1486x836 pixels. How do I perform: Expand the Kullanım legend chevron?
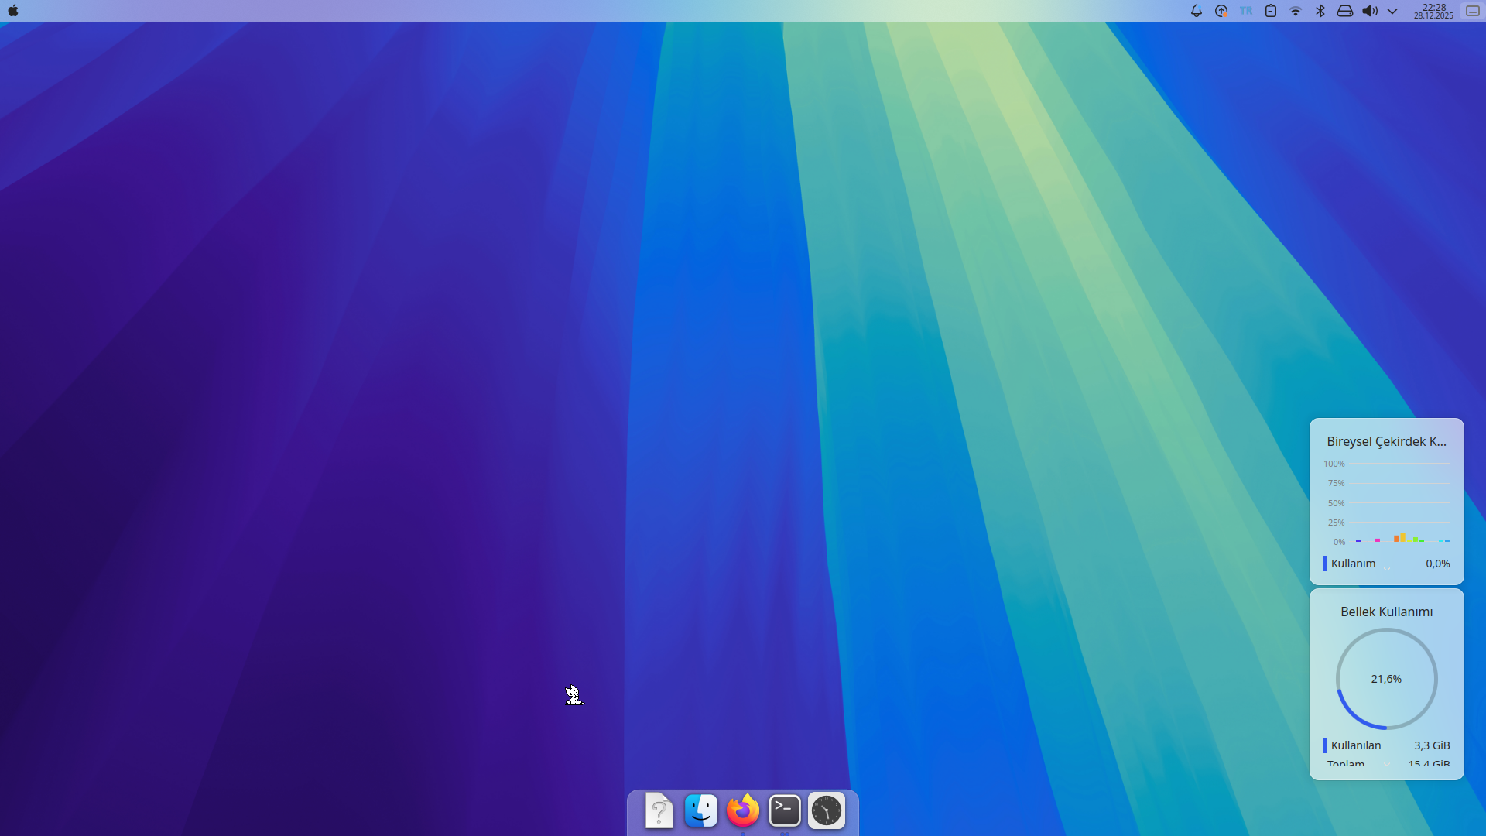pyautogui.click(x=1387, y=569)
